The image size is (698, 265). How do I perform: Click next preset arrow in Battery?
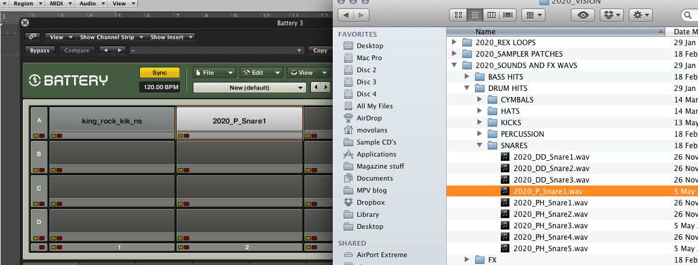(x=326, y=87)
